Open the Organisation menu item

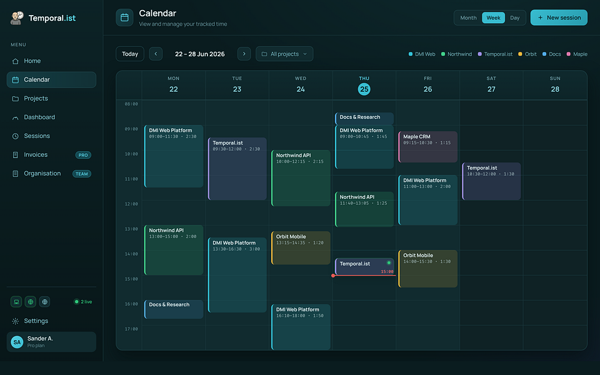(51, 173)
